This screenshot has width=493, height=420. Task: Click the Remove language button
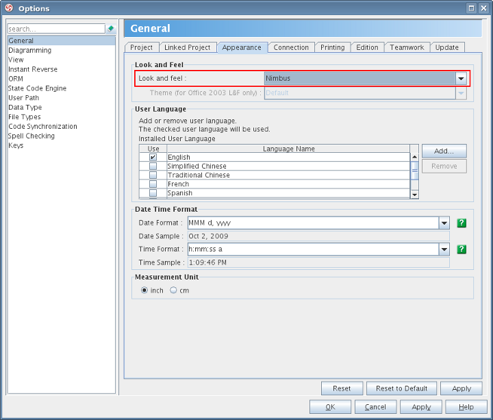(444, 166)
